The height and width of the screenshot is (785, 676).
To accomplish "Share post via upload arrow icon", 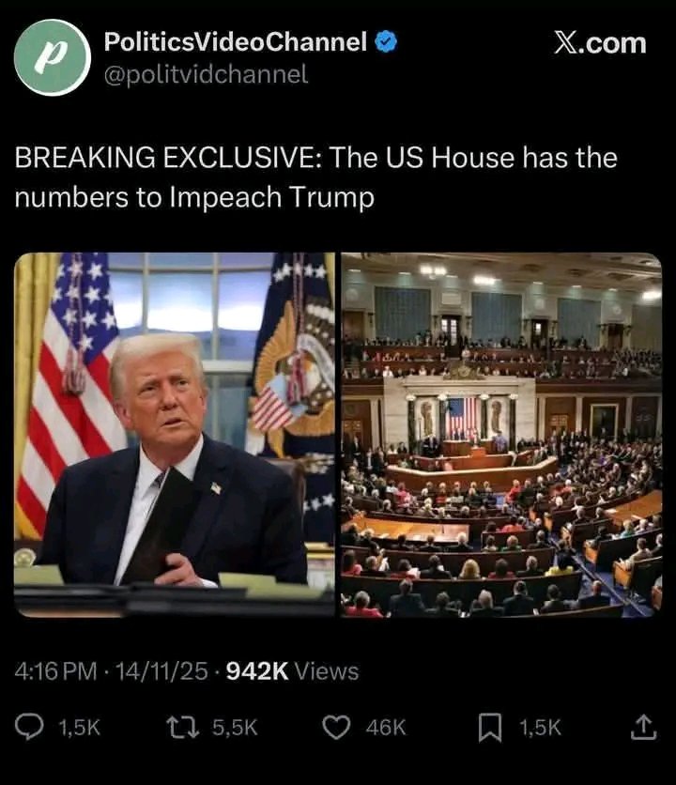I will point(643,728).
